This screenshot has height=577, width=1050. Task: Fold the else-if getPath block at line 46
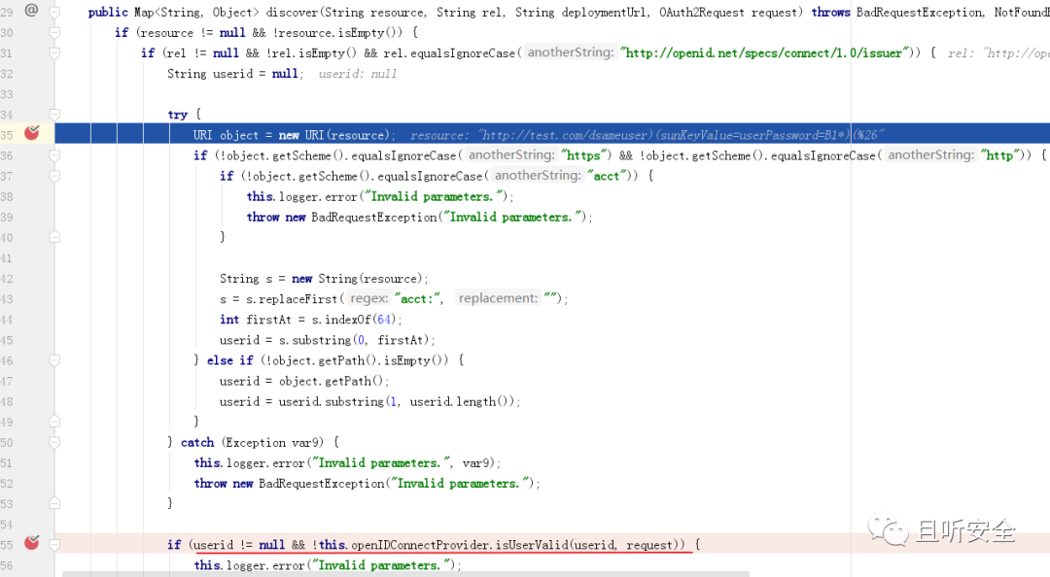54,360
